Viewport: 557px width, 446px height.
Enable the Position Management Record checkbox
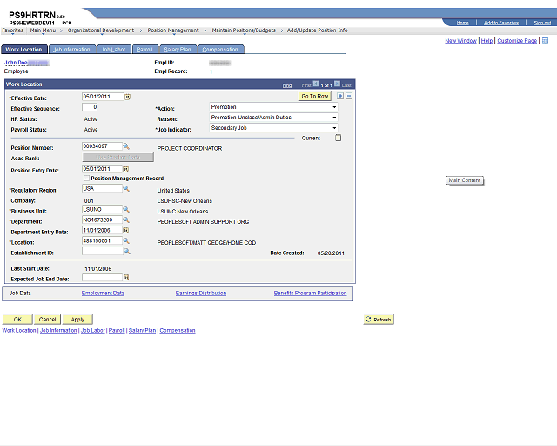click(86, 178)
